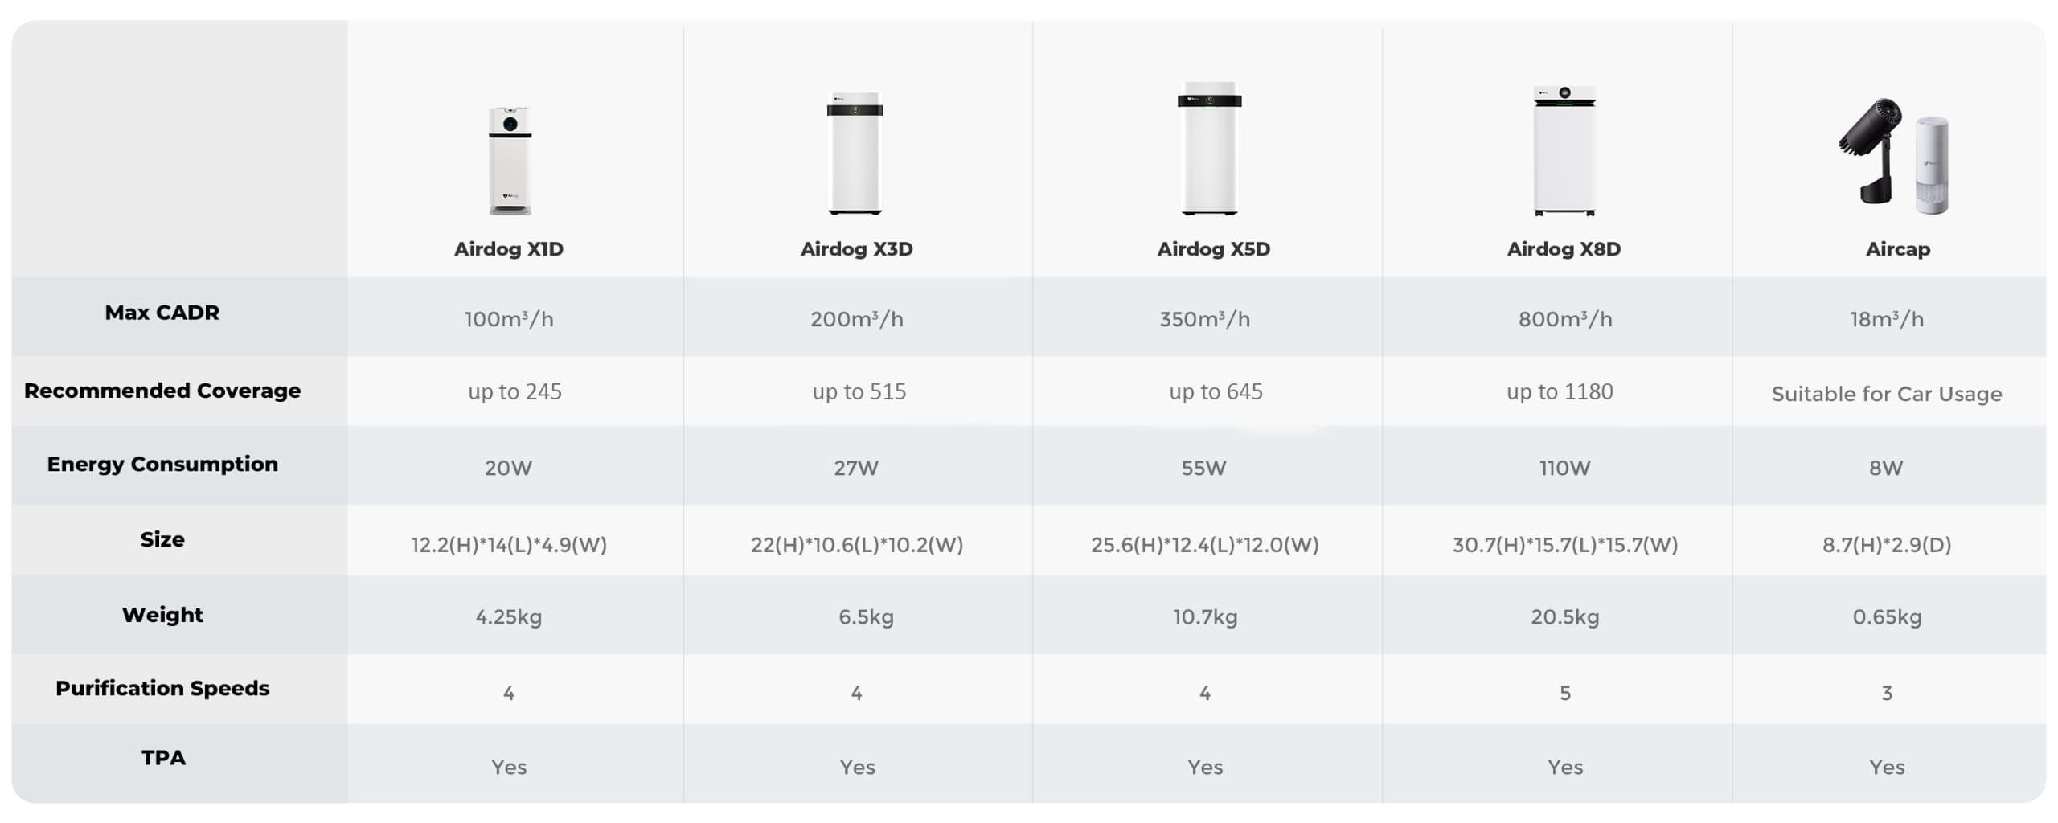Screen dimensions: 2058x823
Task: Click the 800m³/h Max CADR value
Action: tap(1564, 319)
